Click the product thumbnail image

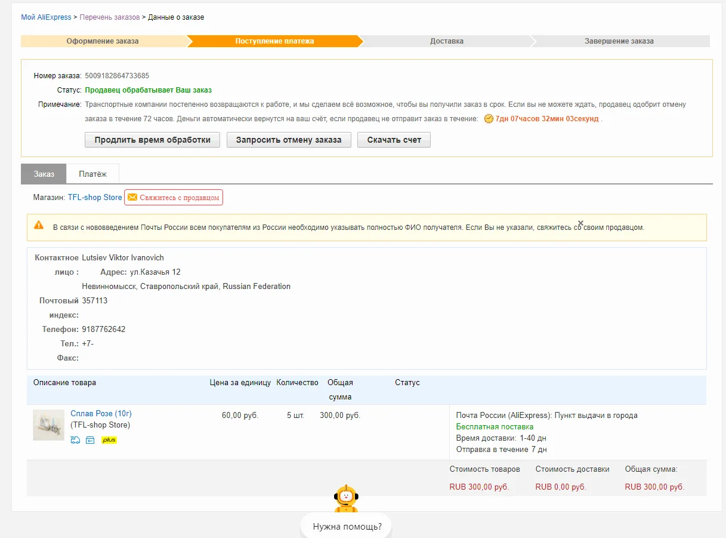click(48, 425)
